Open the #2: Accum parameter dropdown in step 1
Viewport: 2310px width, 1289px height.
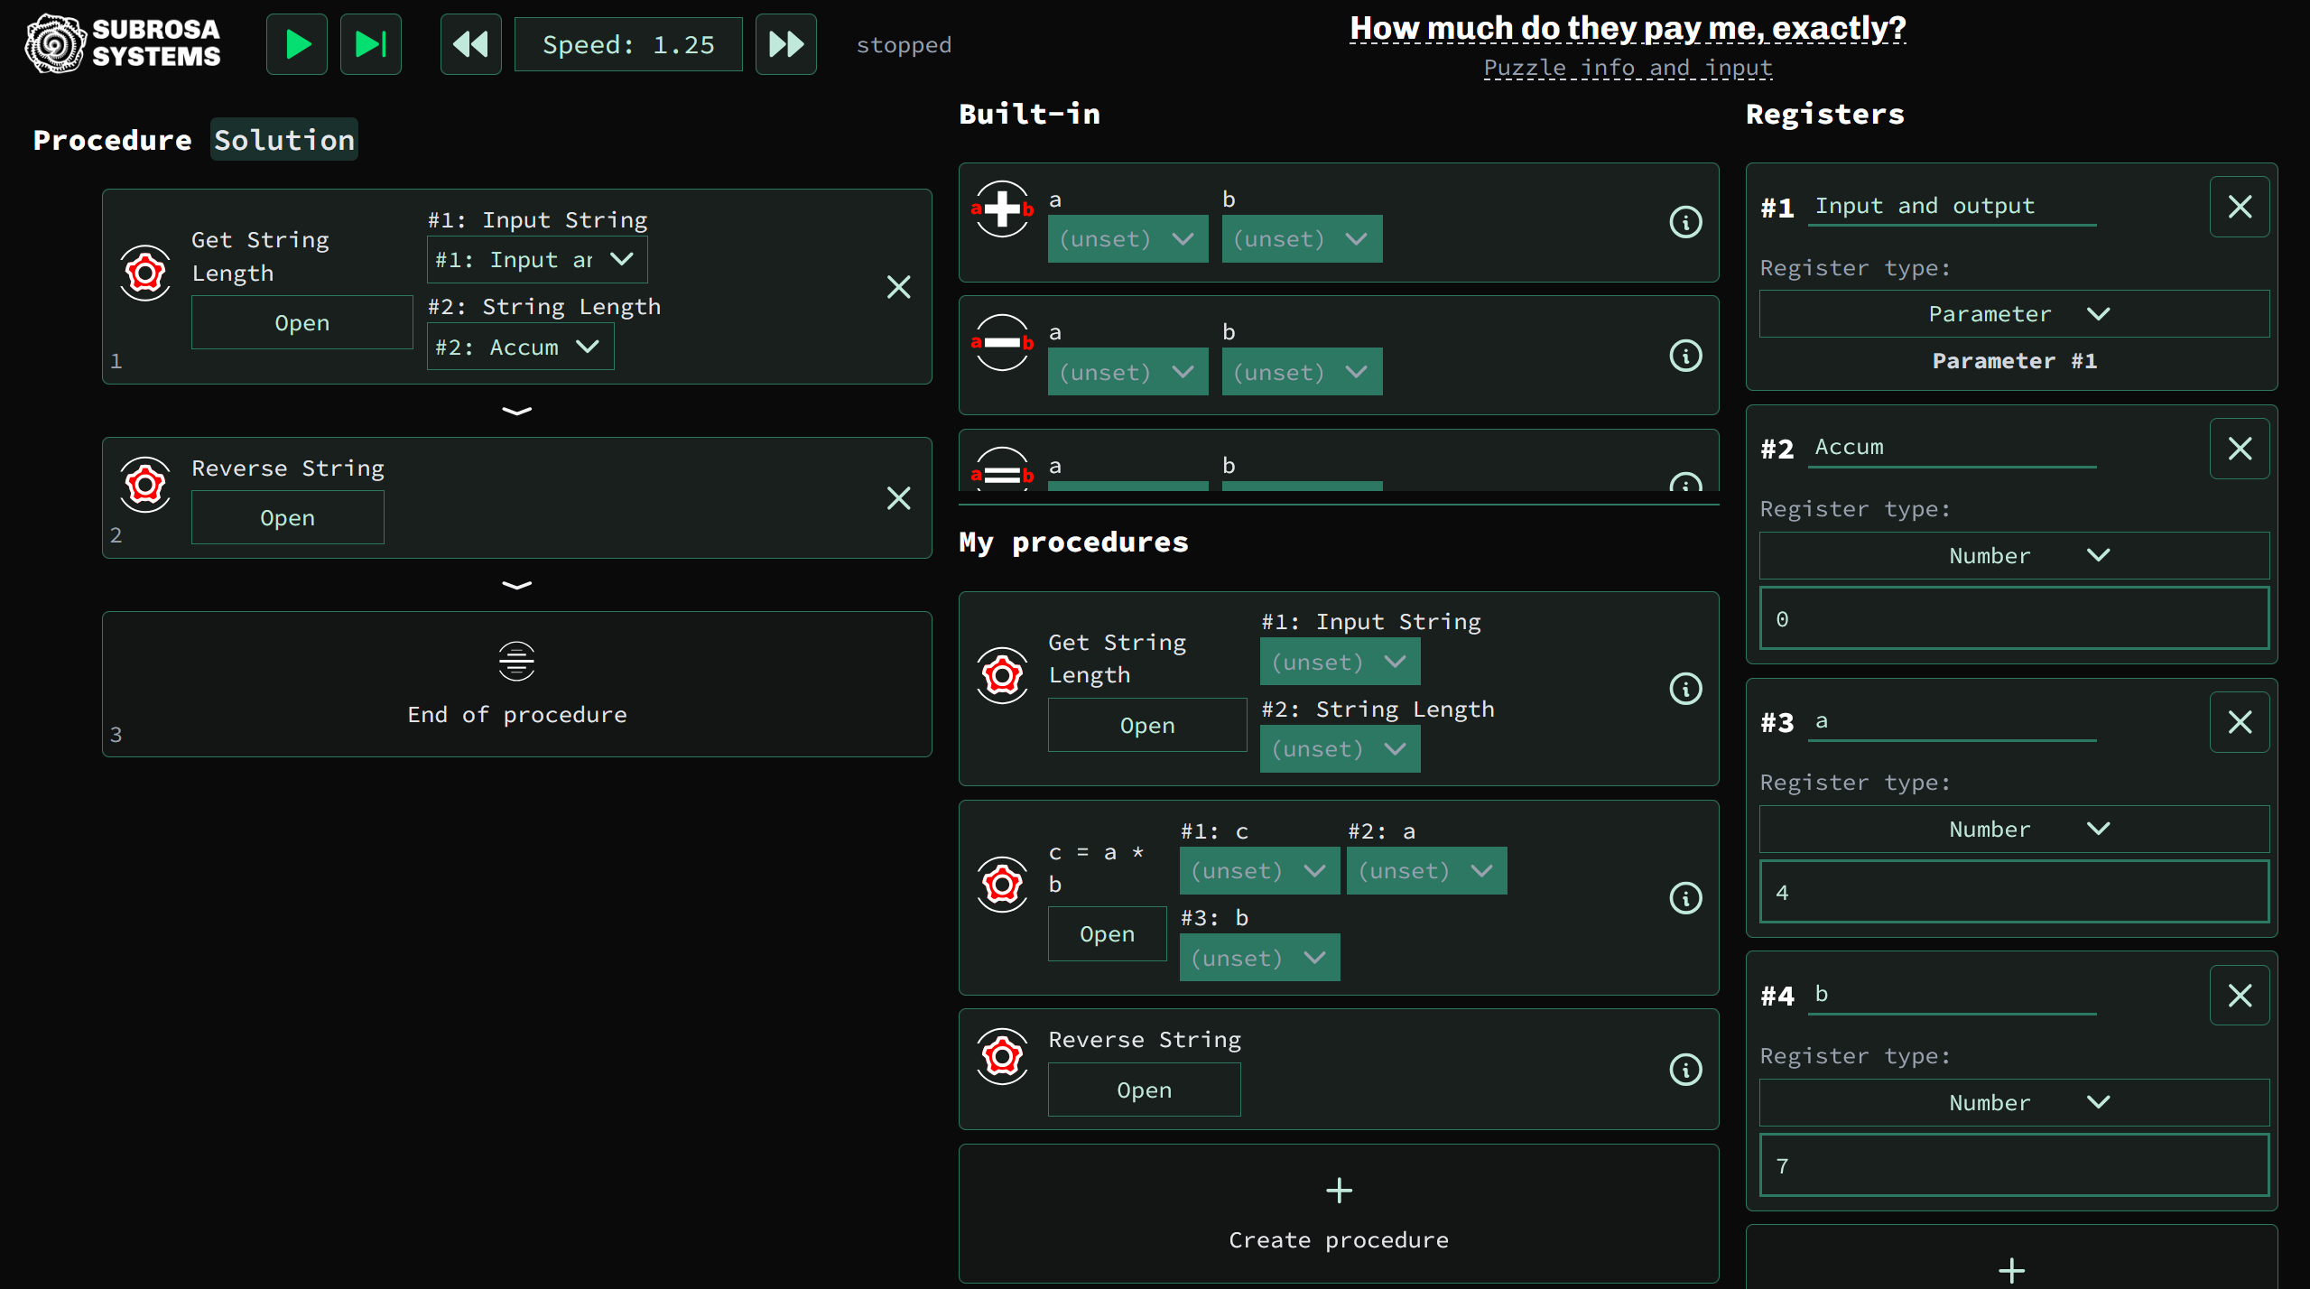pyautogui.click(x=520, y=348)
